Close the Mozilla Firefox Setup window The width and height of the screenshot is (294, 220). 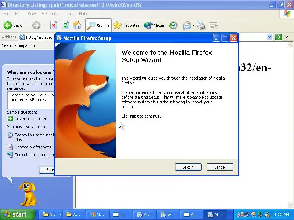(x=233, y=38)
